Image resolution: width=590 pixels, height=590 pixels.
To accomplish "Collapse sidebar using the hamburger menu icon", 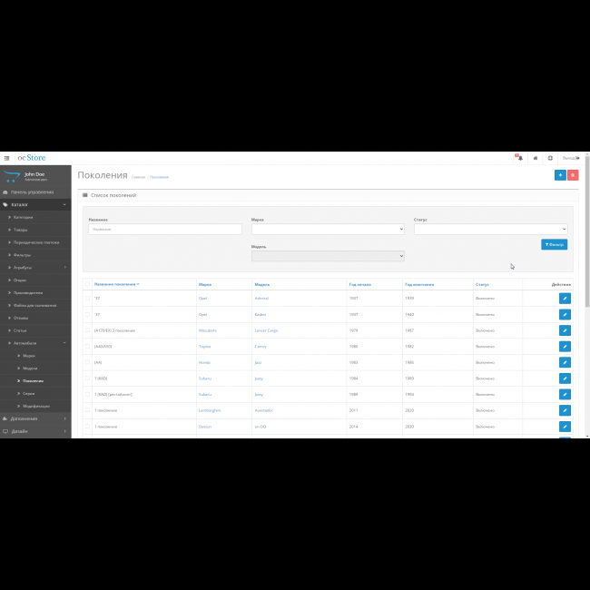I will (7, 158).
